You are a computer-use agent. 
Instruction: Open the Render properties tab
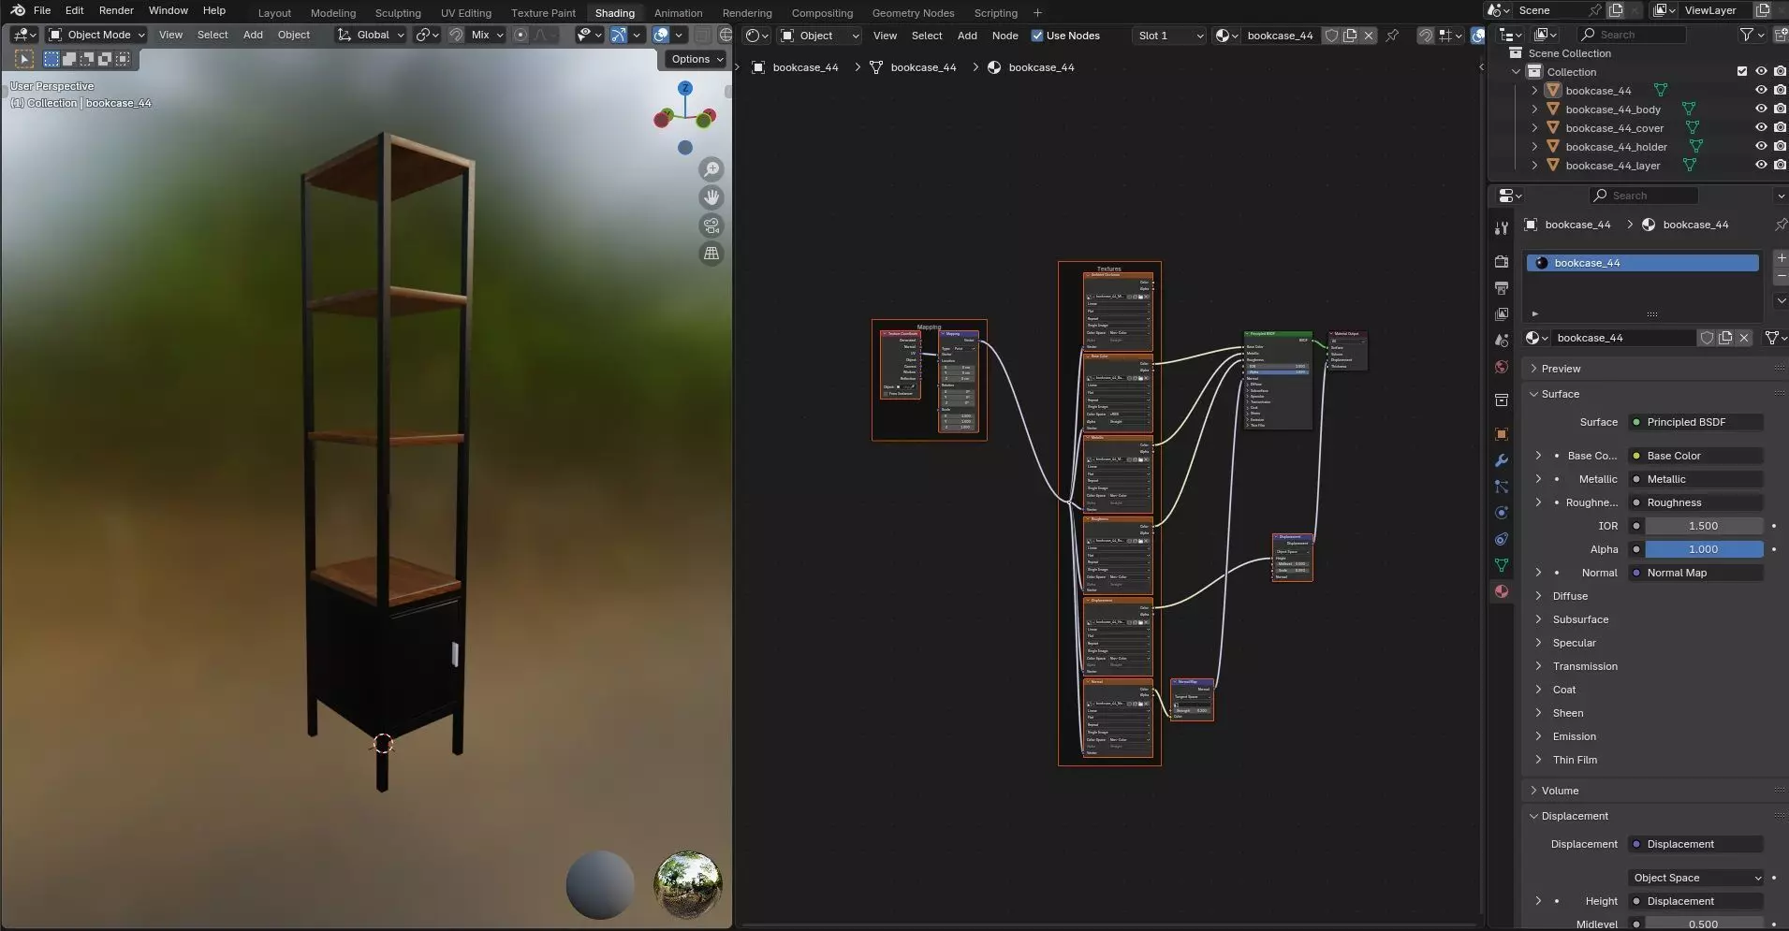point(1502,261)
